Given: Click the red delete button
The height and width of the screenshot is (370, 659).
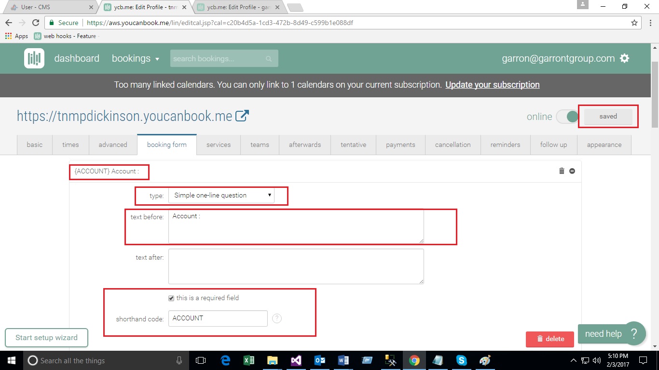Looking at the screenshot, I should 550,339.
